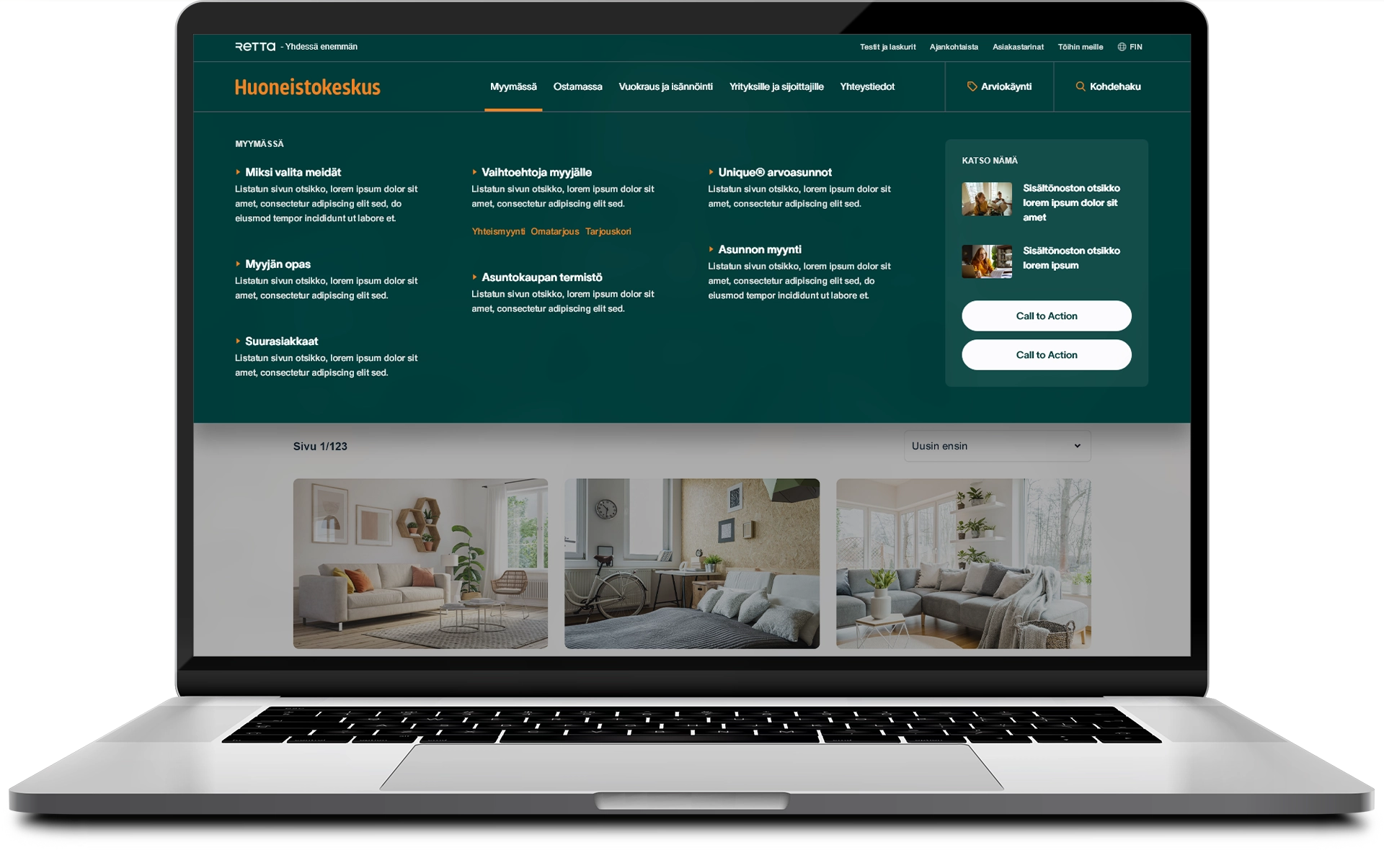Viewport: 1384px width, 850px height.
Task: Click the Yhteismyynti link
Action: [497, 231]
